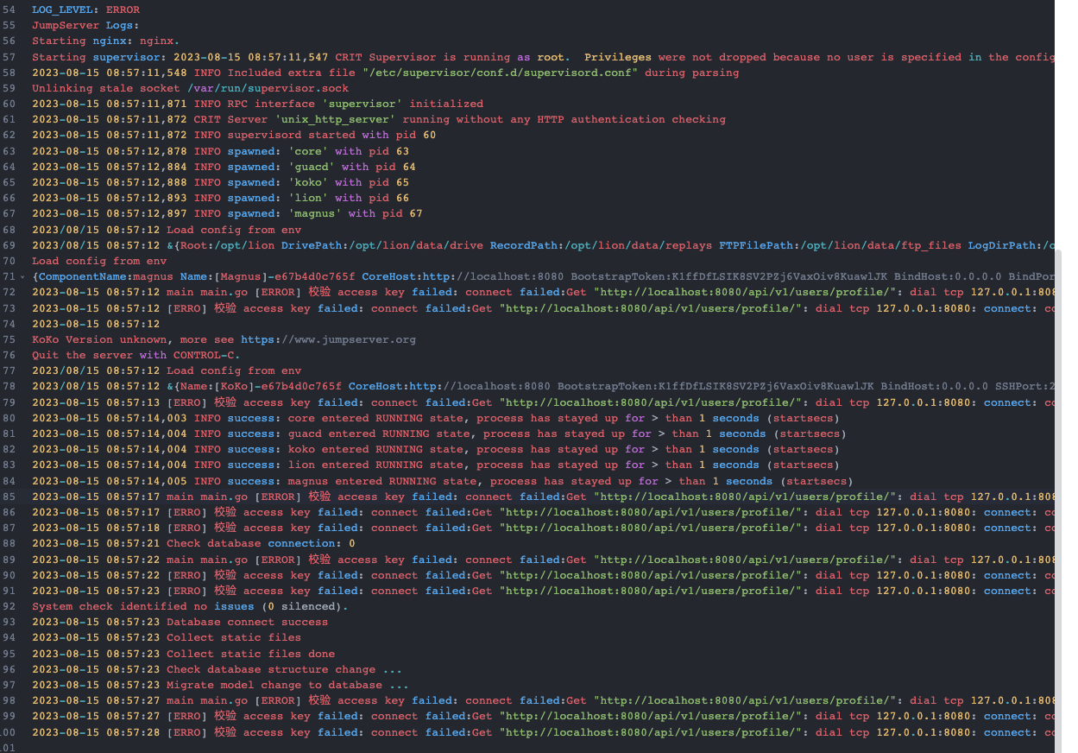Click 'main main.go [ERROR]' on line 98

pos(234,700)
